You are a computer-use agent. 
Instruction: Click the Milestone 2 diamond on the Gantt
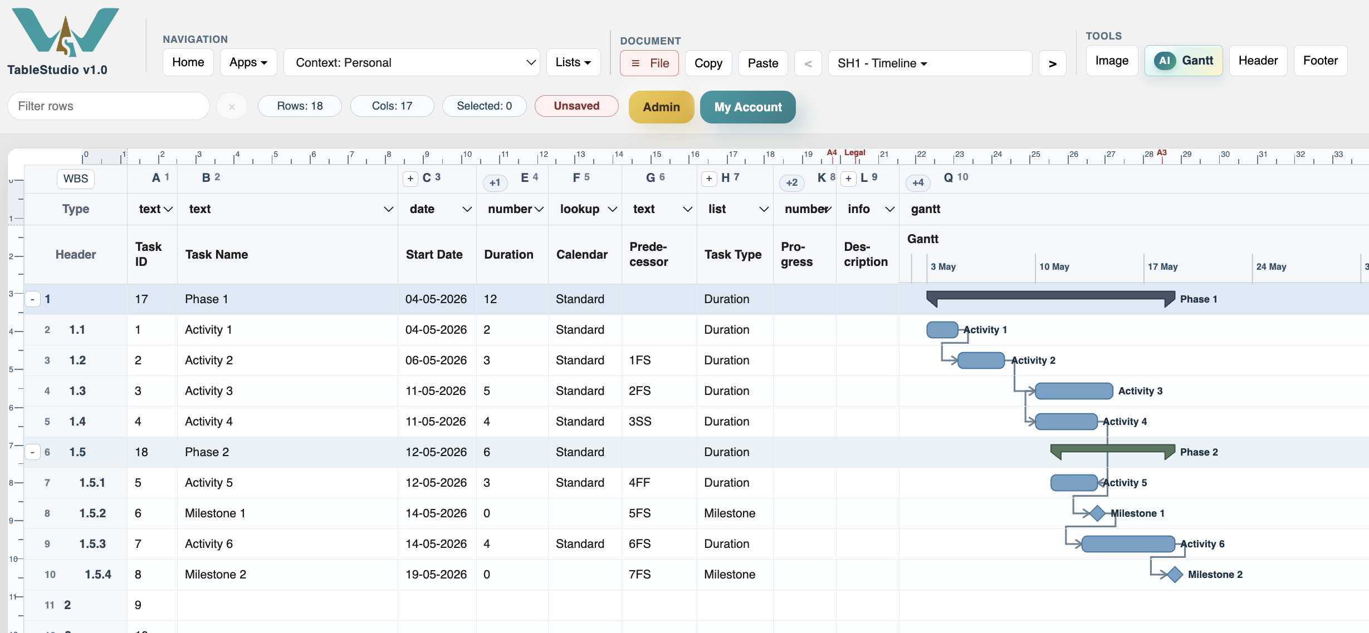[x=1174, y=575]
